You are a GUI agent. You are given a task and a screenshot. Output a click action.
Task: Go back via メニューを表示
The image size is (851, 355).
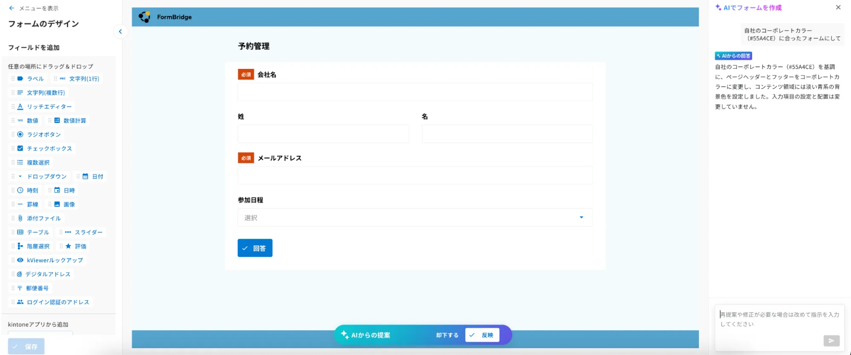[34, 8]
